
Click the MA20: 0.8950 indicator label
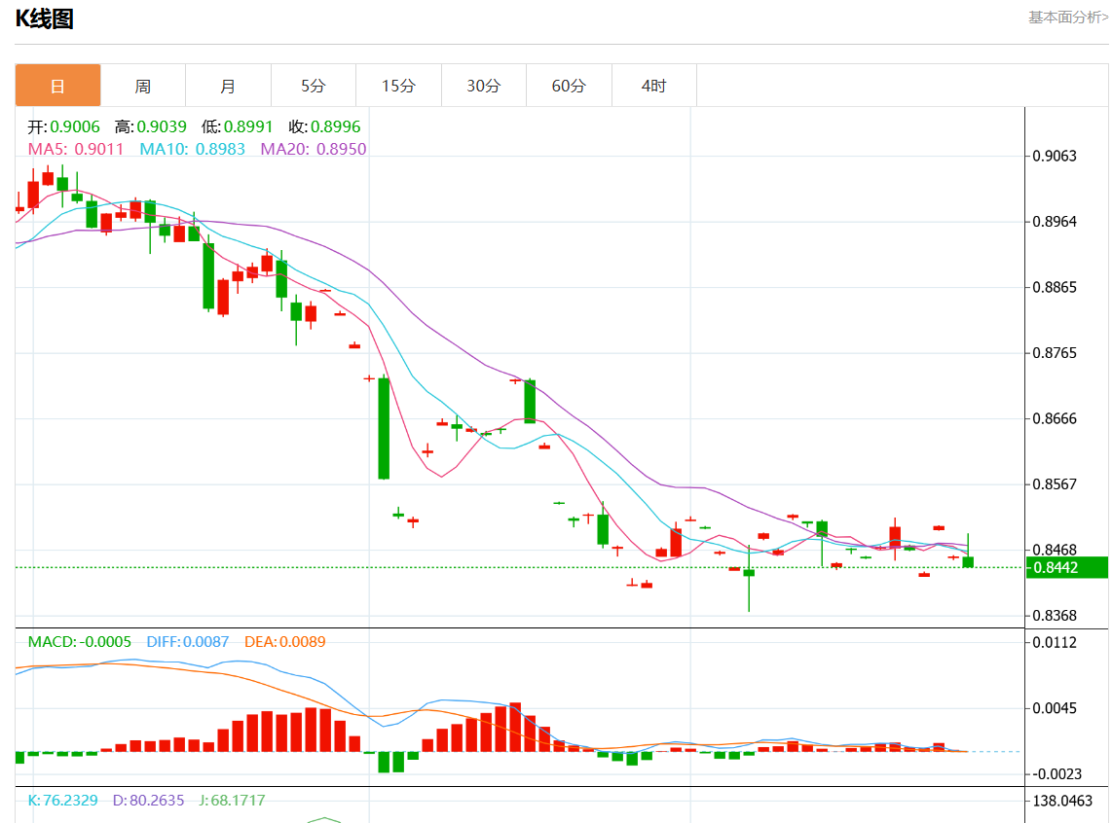coord(314,149)
